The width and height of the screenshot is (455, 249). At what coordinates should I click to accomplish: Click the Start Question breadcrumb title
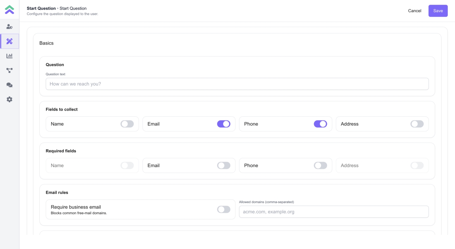click(41, 8)
